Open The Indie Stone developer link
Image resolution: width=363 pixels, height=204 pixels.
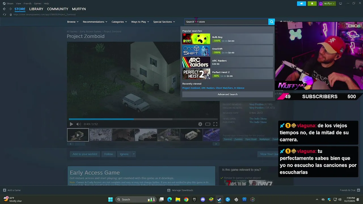tap(258, 119)
